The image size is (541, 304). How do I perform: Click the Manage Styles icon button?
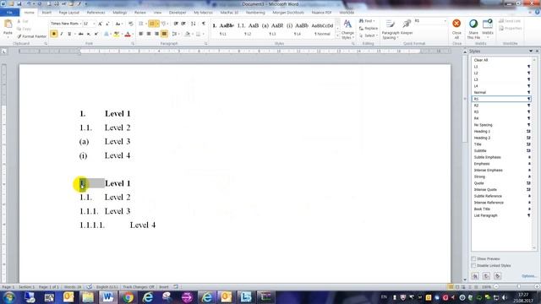pos(497,276)
